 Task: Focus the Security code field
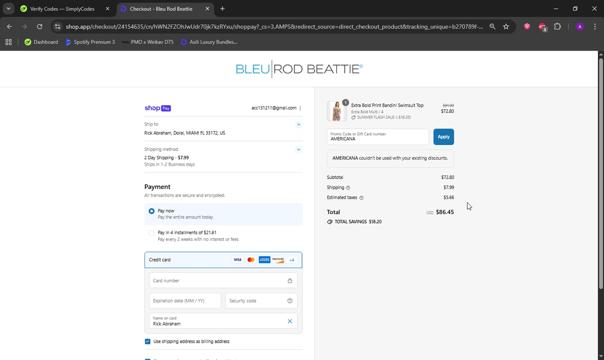point(261,301)
